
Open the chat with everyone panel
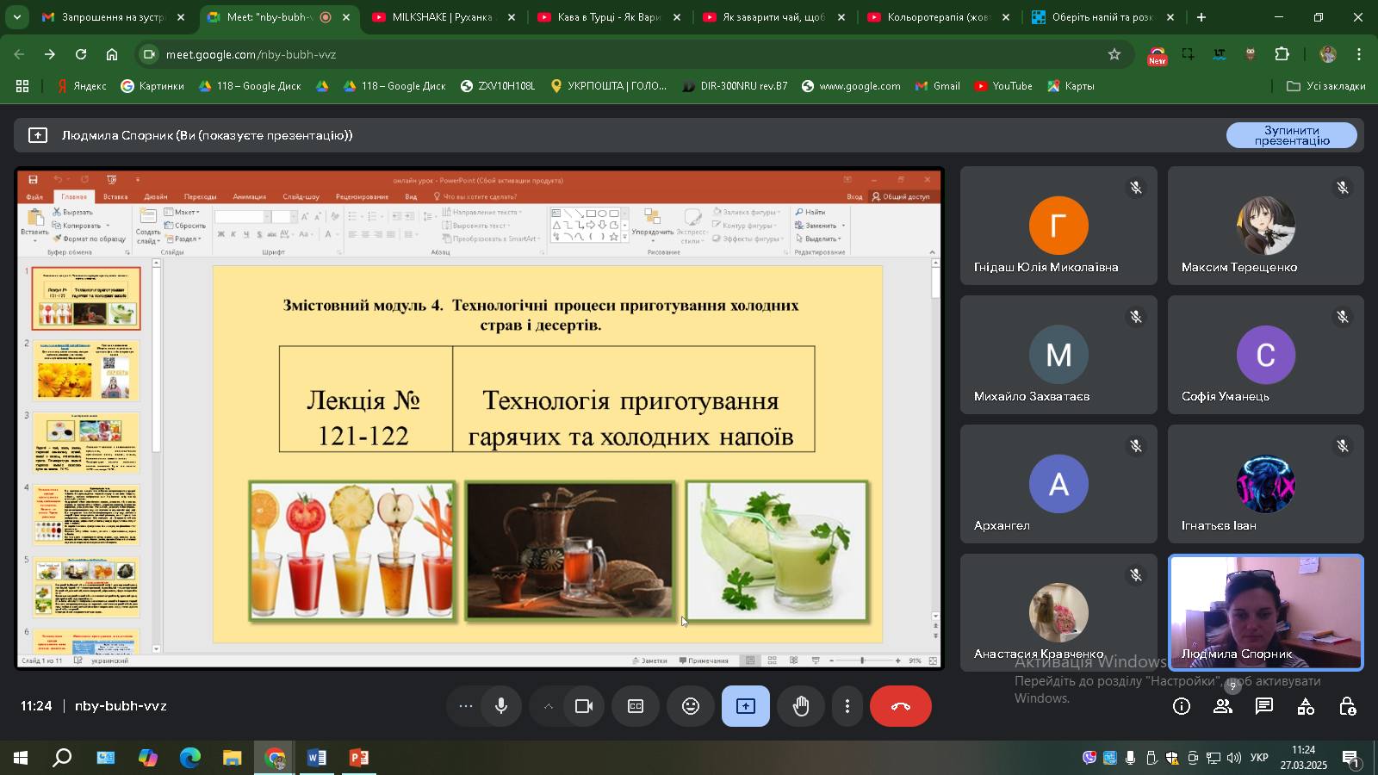pyautogui.click(x=1264, y=706)
